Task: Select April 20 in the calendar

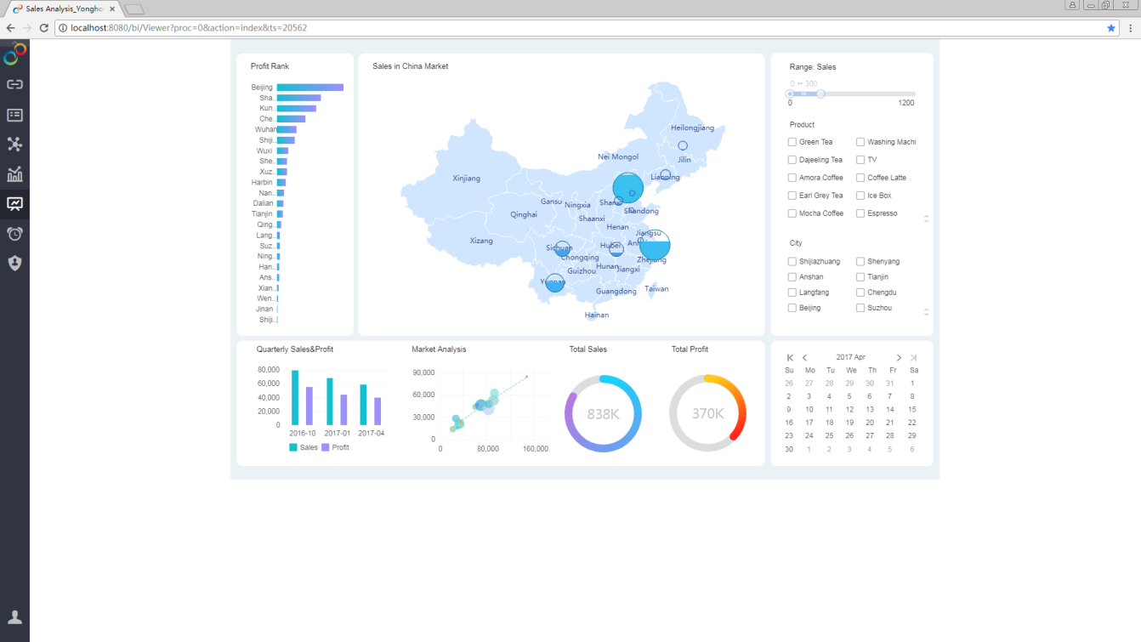Action: coord(870,423)
